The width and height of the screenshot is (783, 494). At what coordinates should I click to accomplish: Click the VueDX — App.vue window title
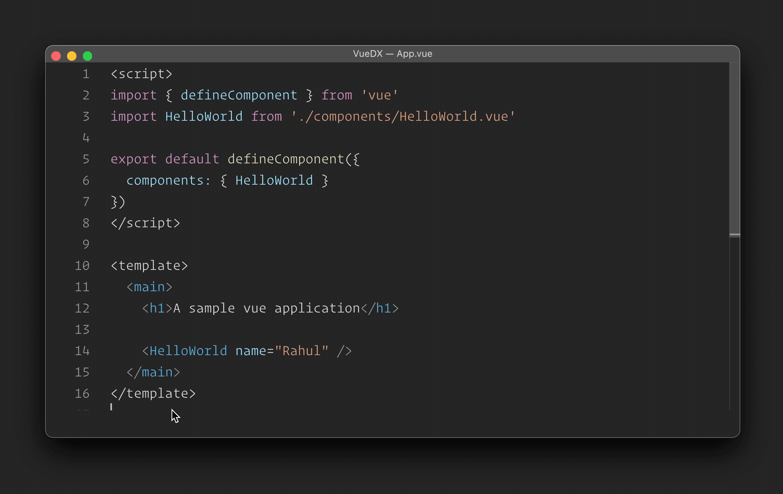(392, 54)
